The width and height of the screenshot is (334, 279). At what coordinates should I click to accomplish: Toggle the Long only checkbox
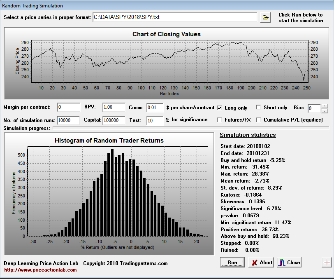[220, 108]
